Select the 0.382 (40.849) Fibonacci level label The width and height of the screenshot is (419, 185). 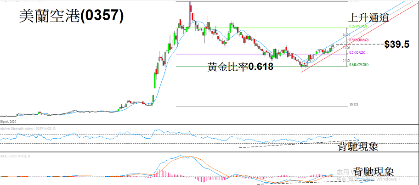point(356,41)
